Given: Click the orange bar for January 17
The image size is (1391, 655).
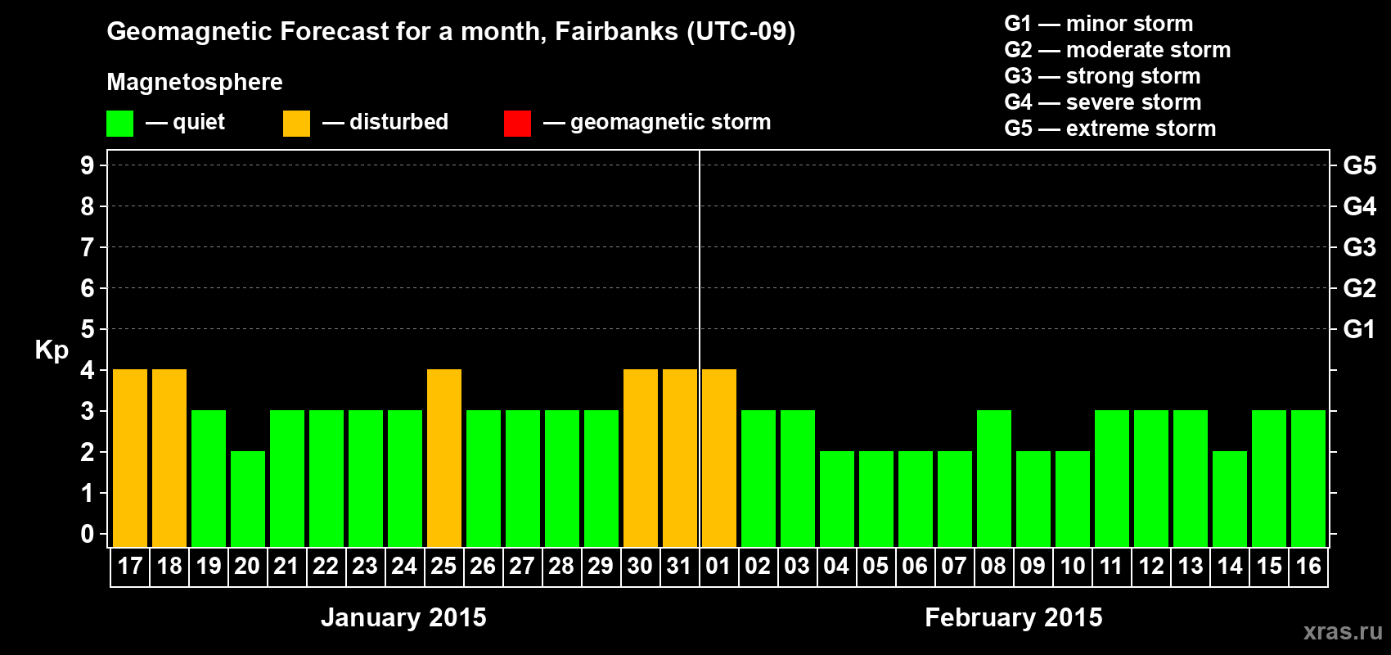Looking at the screenshot, I should [x=130, y=458].
